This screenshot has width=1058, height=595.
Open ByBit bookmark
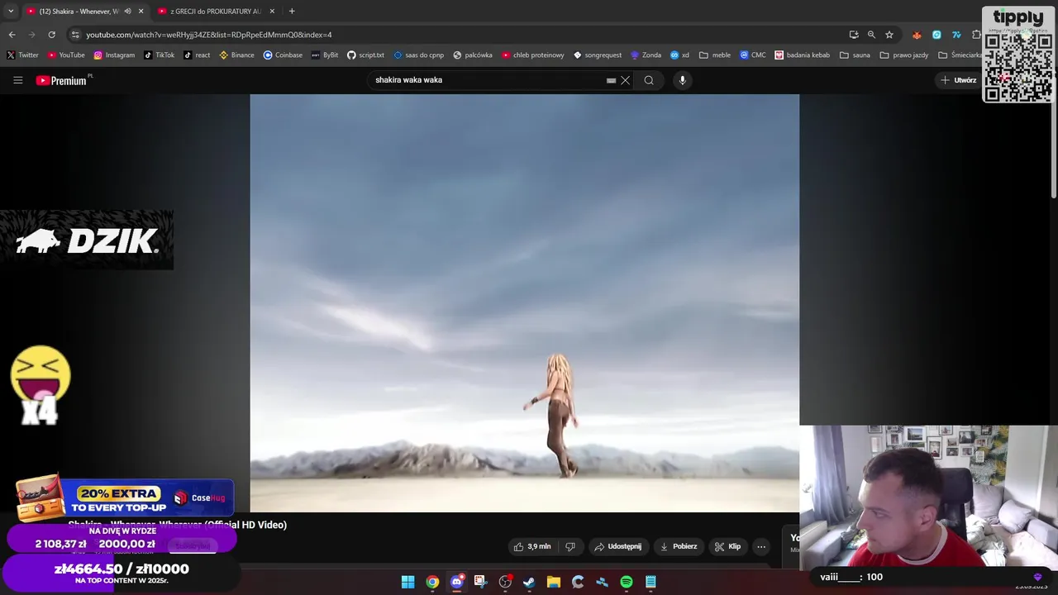(x=325, y=55)
